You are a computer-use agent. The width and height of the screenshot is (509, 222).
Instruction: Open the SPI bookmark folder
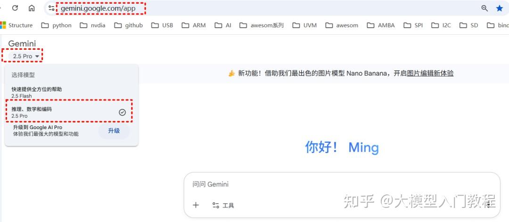tap(413, 25)
